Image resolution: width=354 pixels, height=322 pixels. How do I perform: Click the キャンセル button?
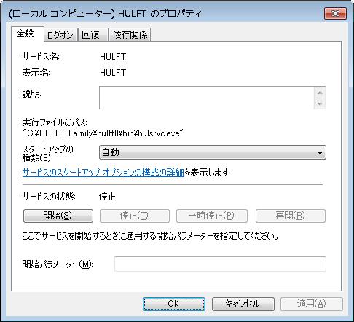[x=243, y=304]
